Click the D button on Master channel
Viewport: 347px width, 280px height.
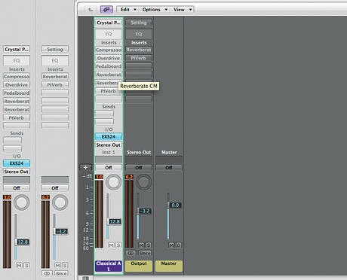[179, 245]
